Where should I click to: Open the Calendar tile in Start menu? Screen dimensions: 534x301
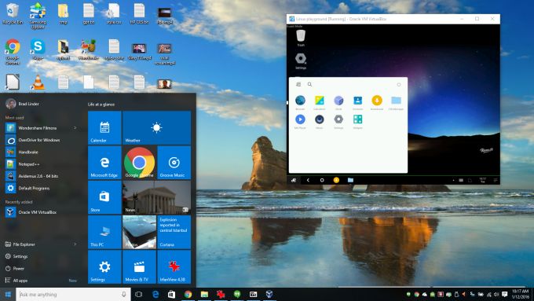coord(104,127)
